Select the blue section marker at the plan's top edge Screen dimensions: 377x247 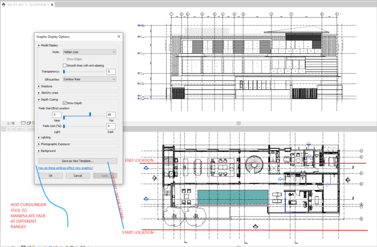pos(309,144)
